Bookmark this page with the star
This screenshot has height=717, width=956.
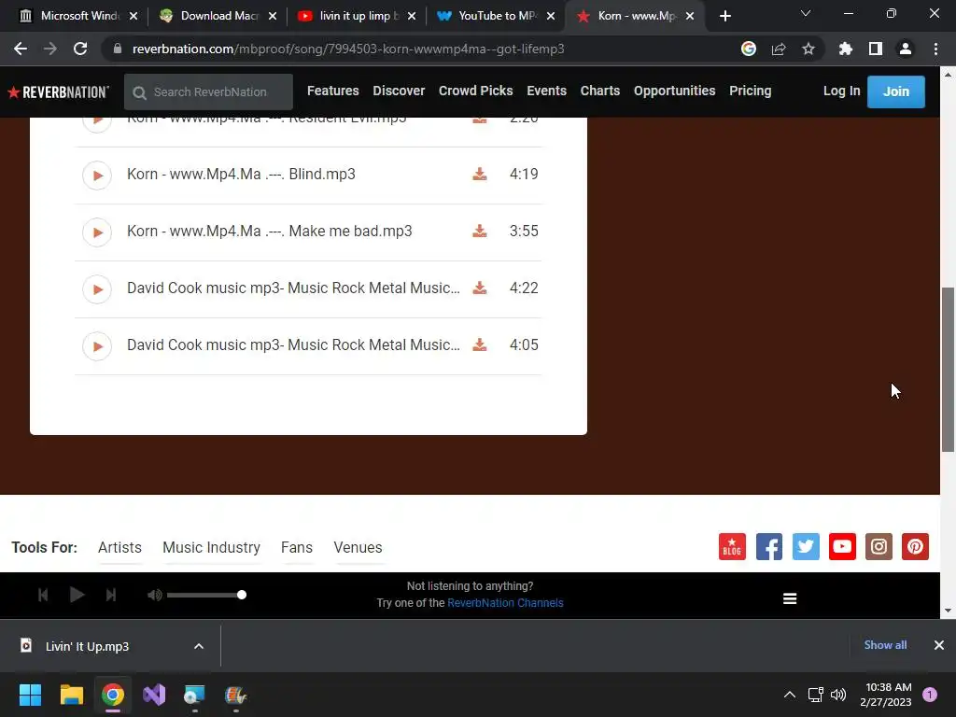pyautogui.click(x=808, y=49)
